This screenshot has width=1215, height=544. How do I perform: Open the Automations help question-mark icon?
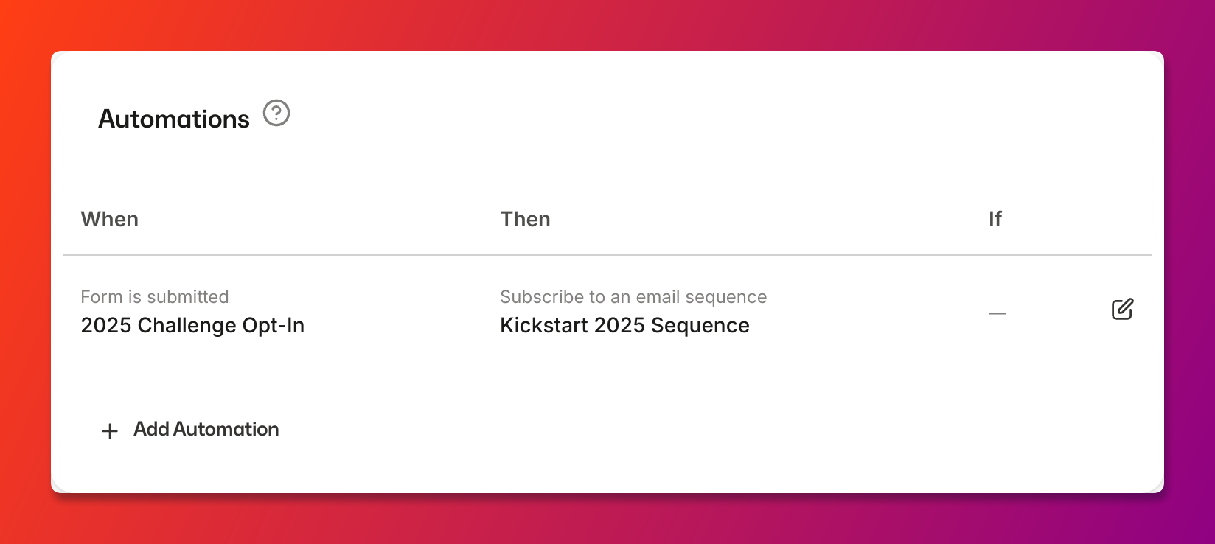[x=276, y=113]
